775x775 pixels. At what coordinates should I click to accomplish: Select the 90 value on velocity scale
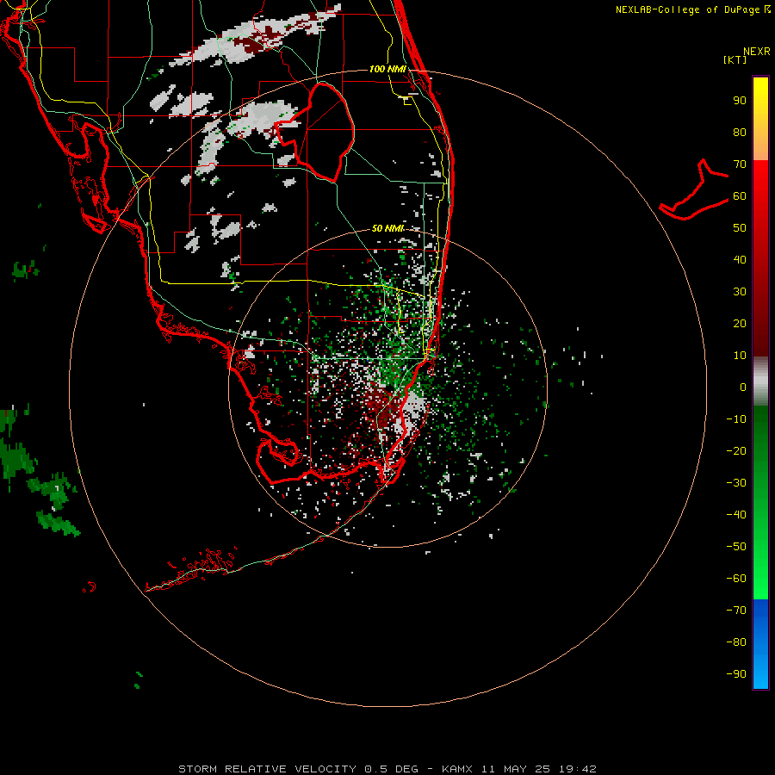(740, 101)
